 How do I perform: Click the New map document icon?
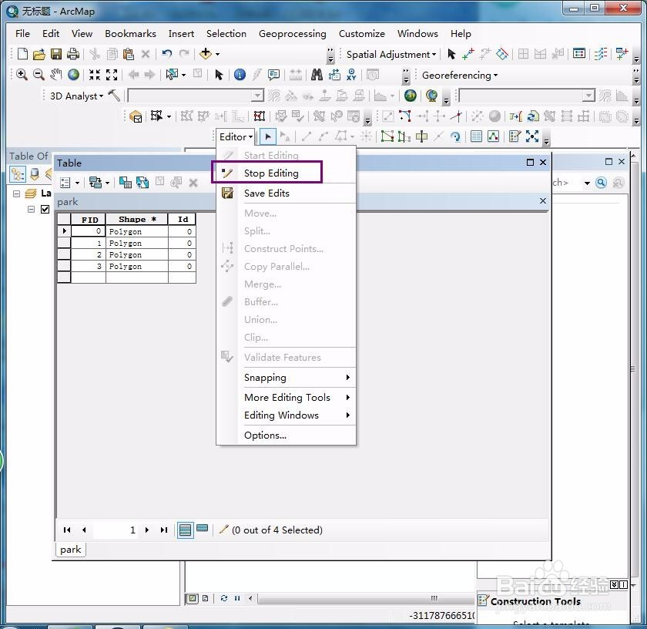click(22, 54)
